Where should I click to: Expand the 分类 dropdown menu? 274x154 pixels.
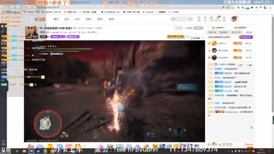[77, 19]
